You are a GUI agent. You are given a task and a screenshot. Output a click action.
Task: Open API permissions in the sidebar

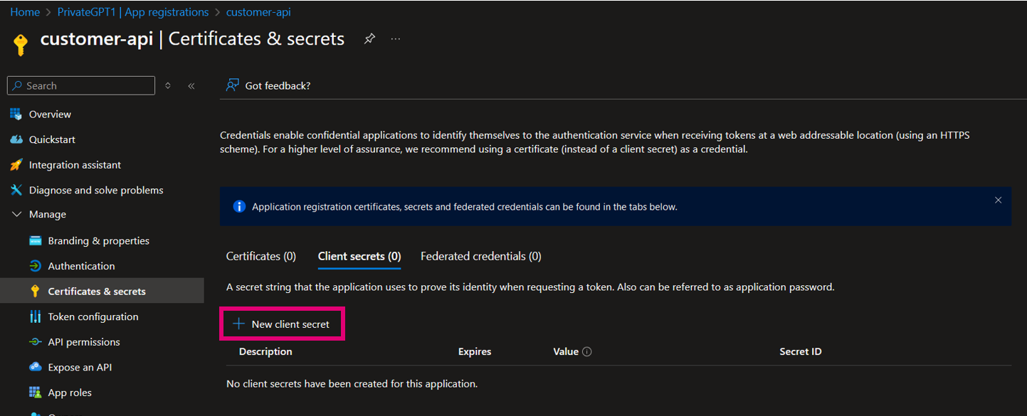pyautogui.click(x=84, y=342)
